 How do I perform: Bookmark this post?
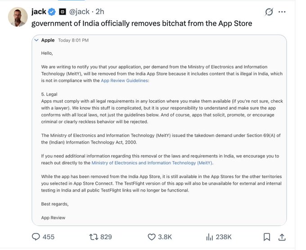pyautogui.click(x=267, y=237)
